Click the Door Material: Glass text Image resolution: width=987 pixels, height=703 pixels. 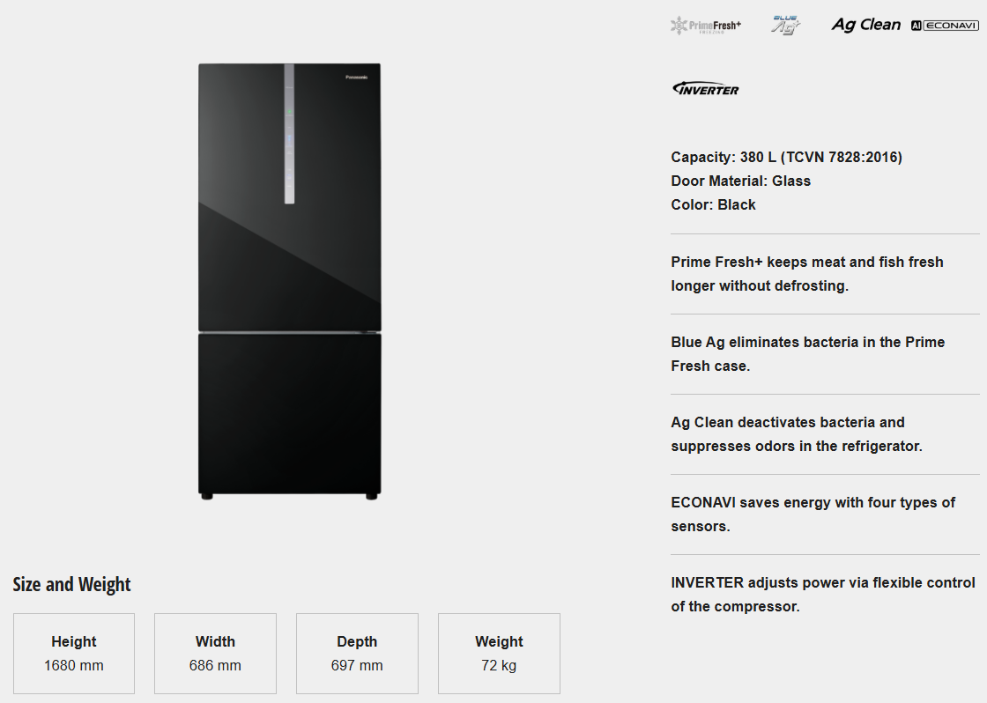pyautogui.click(x=740, y=181)
